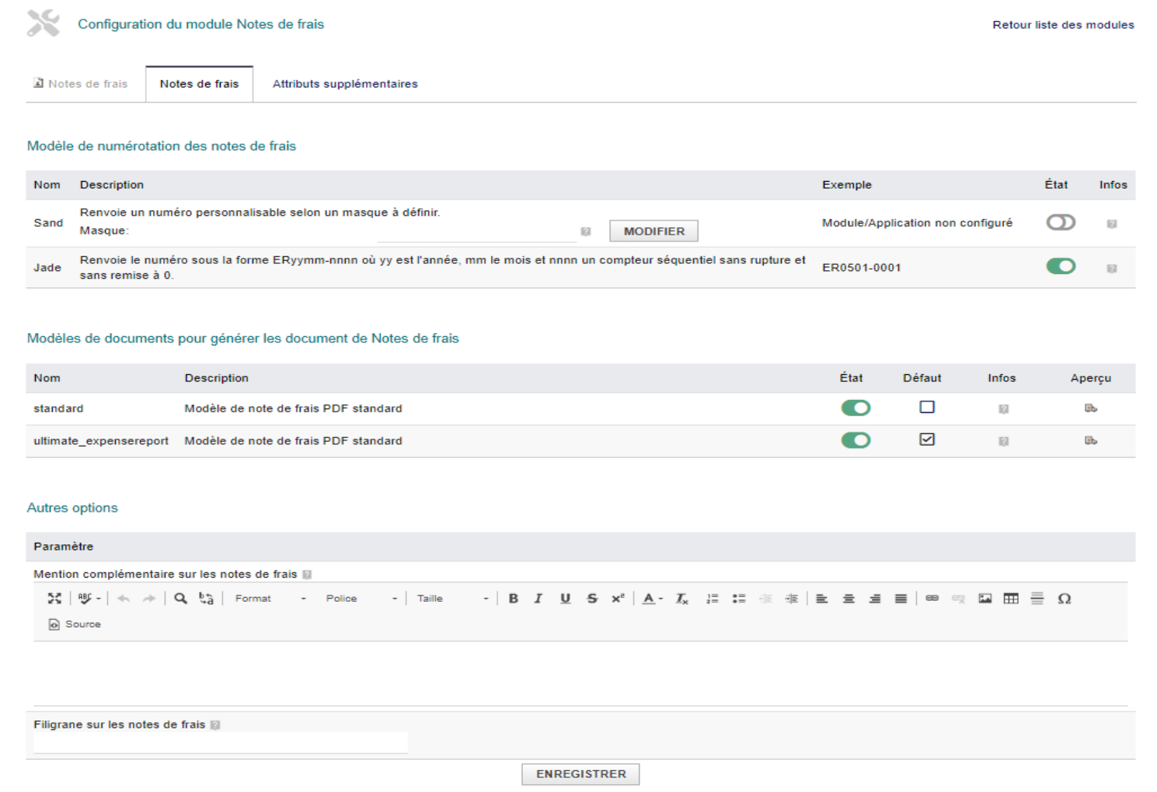Expand the Police font dropdown
The height and width of the screenshot is (792, 1157).
click(x=361, y=599)
